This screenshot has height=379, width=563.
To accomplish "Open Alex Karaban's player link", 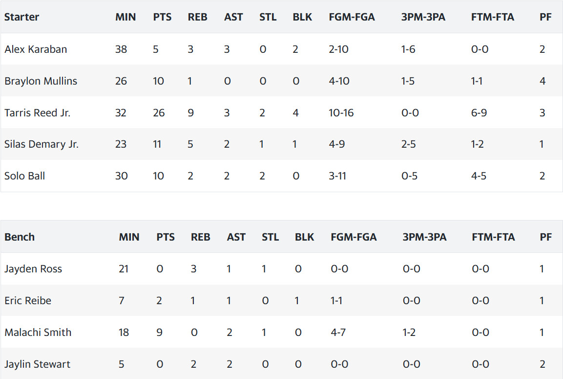I will (36, 49).
